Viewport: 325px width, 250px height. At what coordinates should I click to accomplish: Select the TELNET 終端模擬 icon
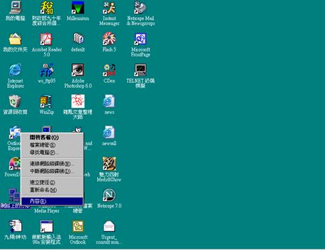[x=141, y=70]
